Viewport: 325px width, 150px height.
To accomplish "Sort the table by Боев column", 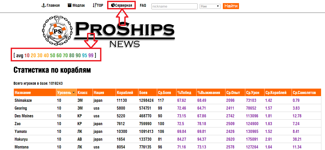I will [143, 93].
